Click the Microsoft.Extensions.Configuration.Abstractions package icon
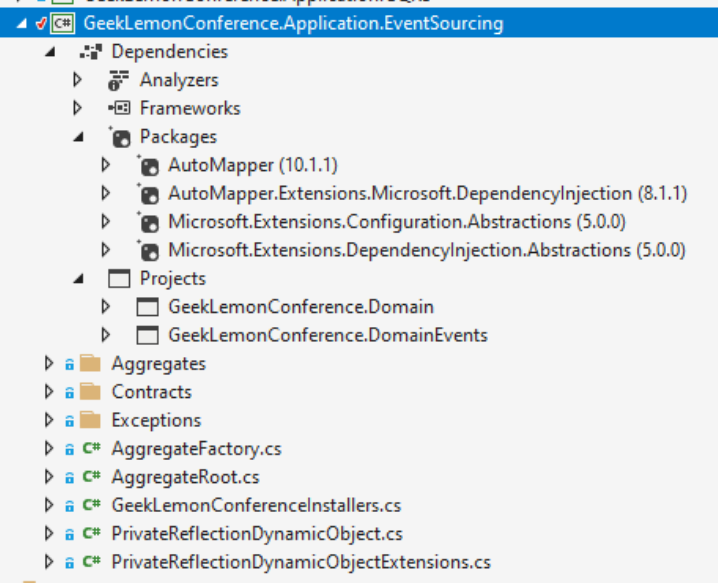This screenshot has height=583, width=718. [148, 222]
